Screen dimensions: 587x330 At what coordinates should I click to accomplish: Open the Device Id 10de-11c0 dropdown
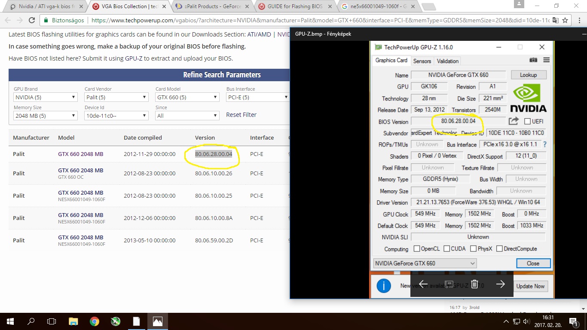[116, 116]
